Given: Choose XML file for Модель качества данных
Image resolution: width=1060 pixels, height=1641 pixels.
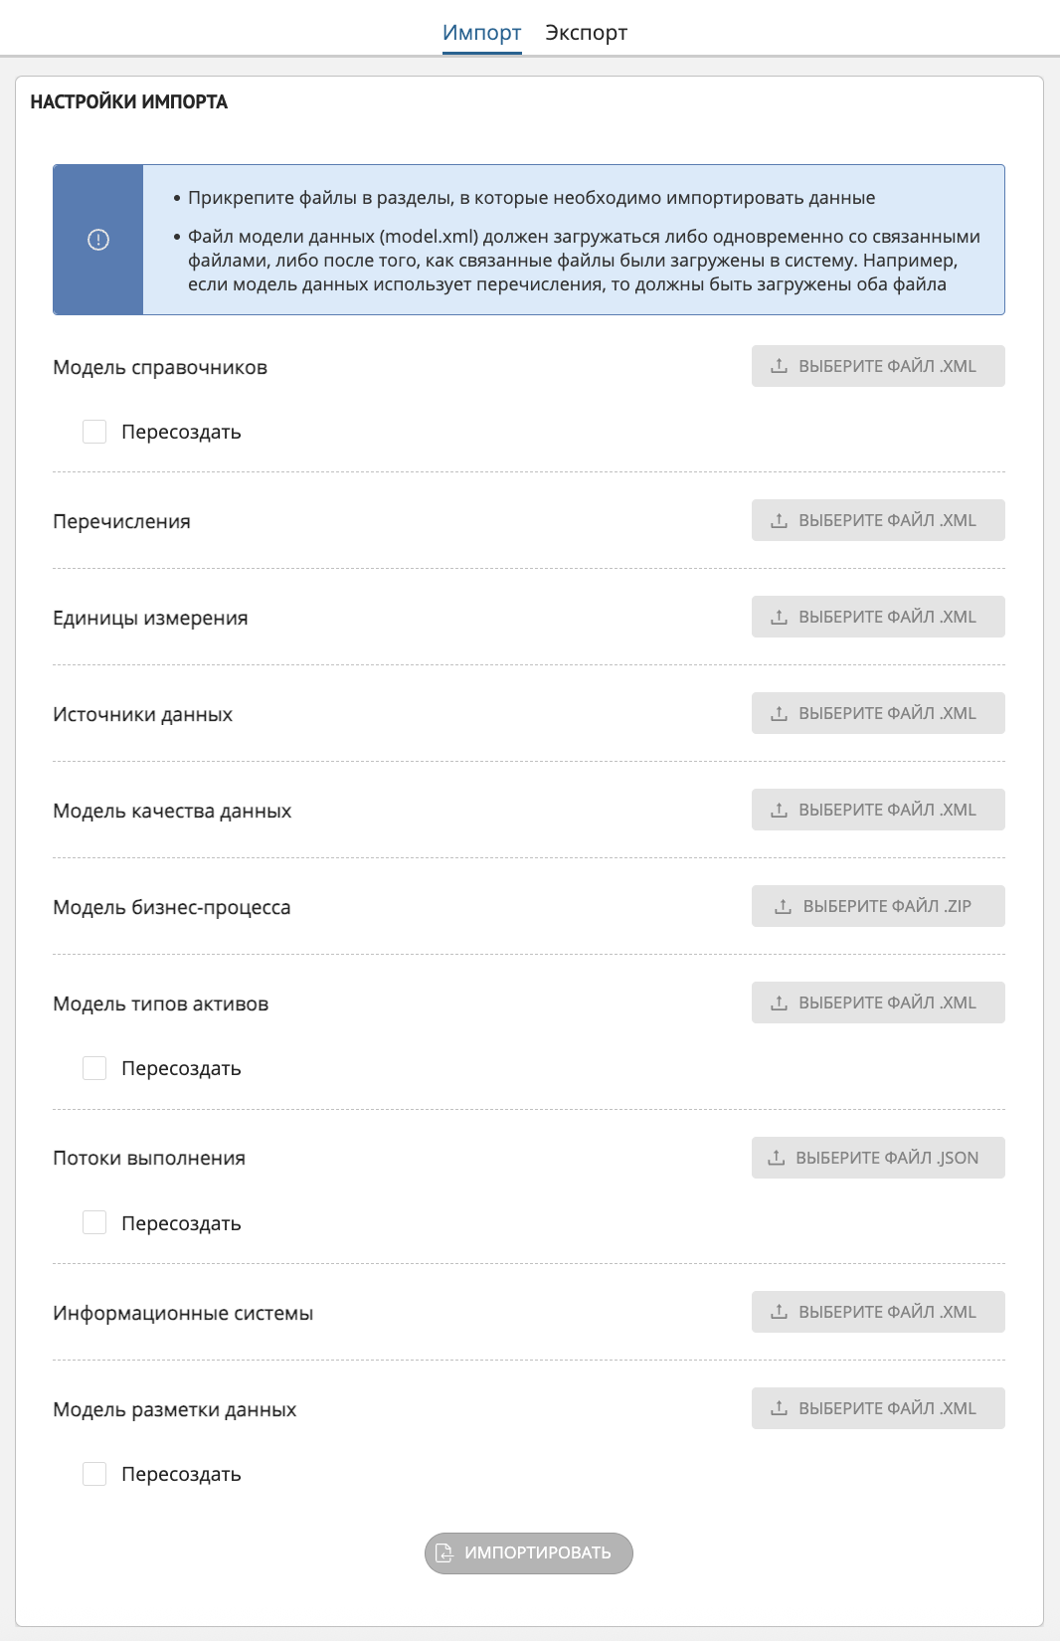Looking at the screenshot, I should click(x=878, y=809).
